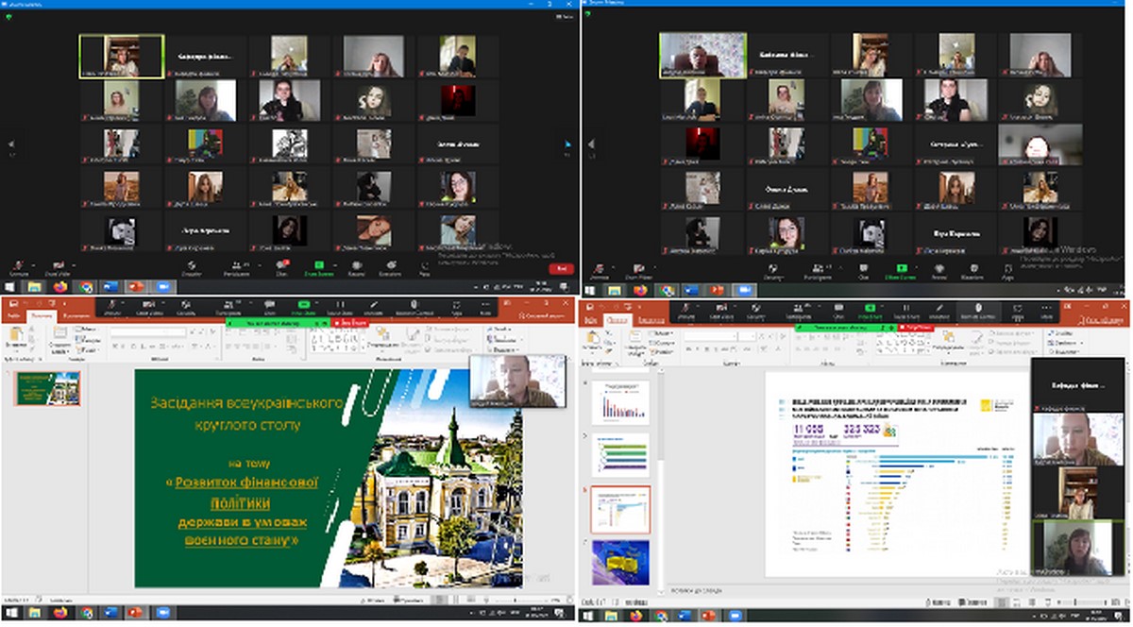The width and height of the screenshot is (1133, 627).
Task: Click the red End meeting button
Action: pyautogui.click(x=561, y=268)
